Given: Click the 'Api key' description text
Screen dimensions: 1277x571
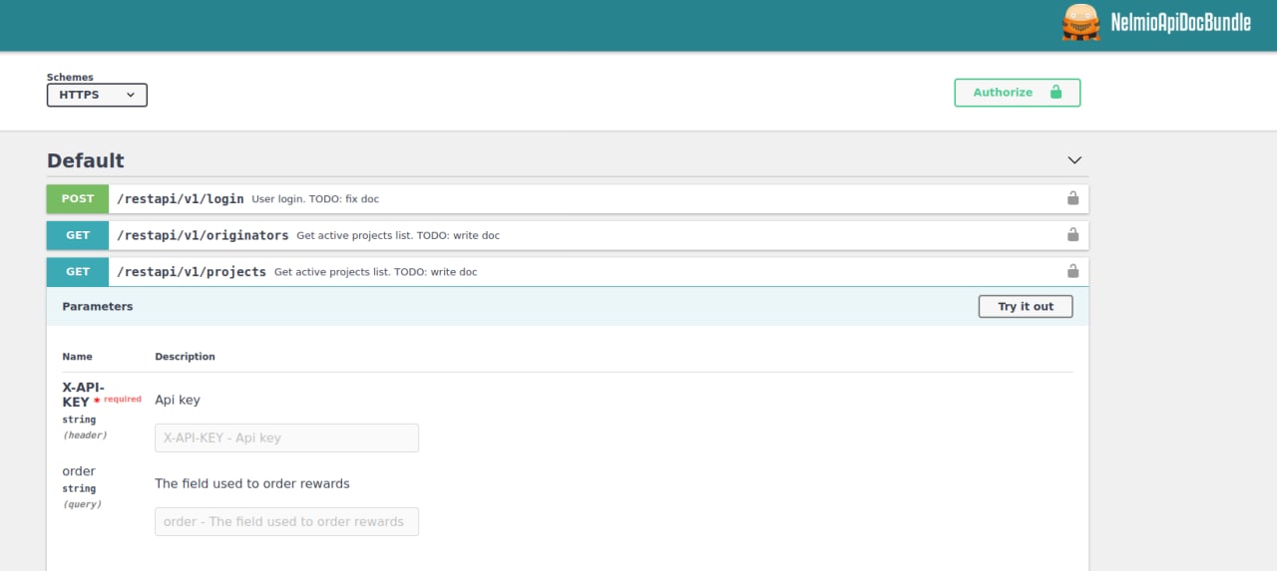Looking at the screenshot, I should point(178,400).
